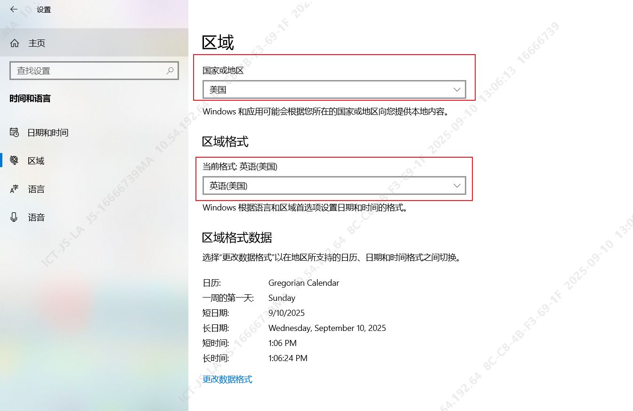This screenshot has width=633, height=411.
Task: Open the 日期和时间 settings page
Action: coord(48,133)
